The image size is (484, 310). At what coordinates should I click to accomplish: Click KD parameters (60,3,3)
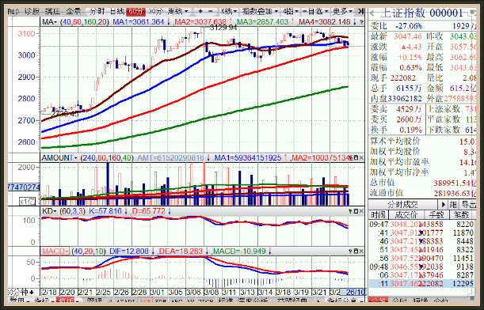click(73, 211)
